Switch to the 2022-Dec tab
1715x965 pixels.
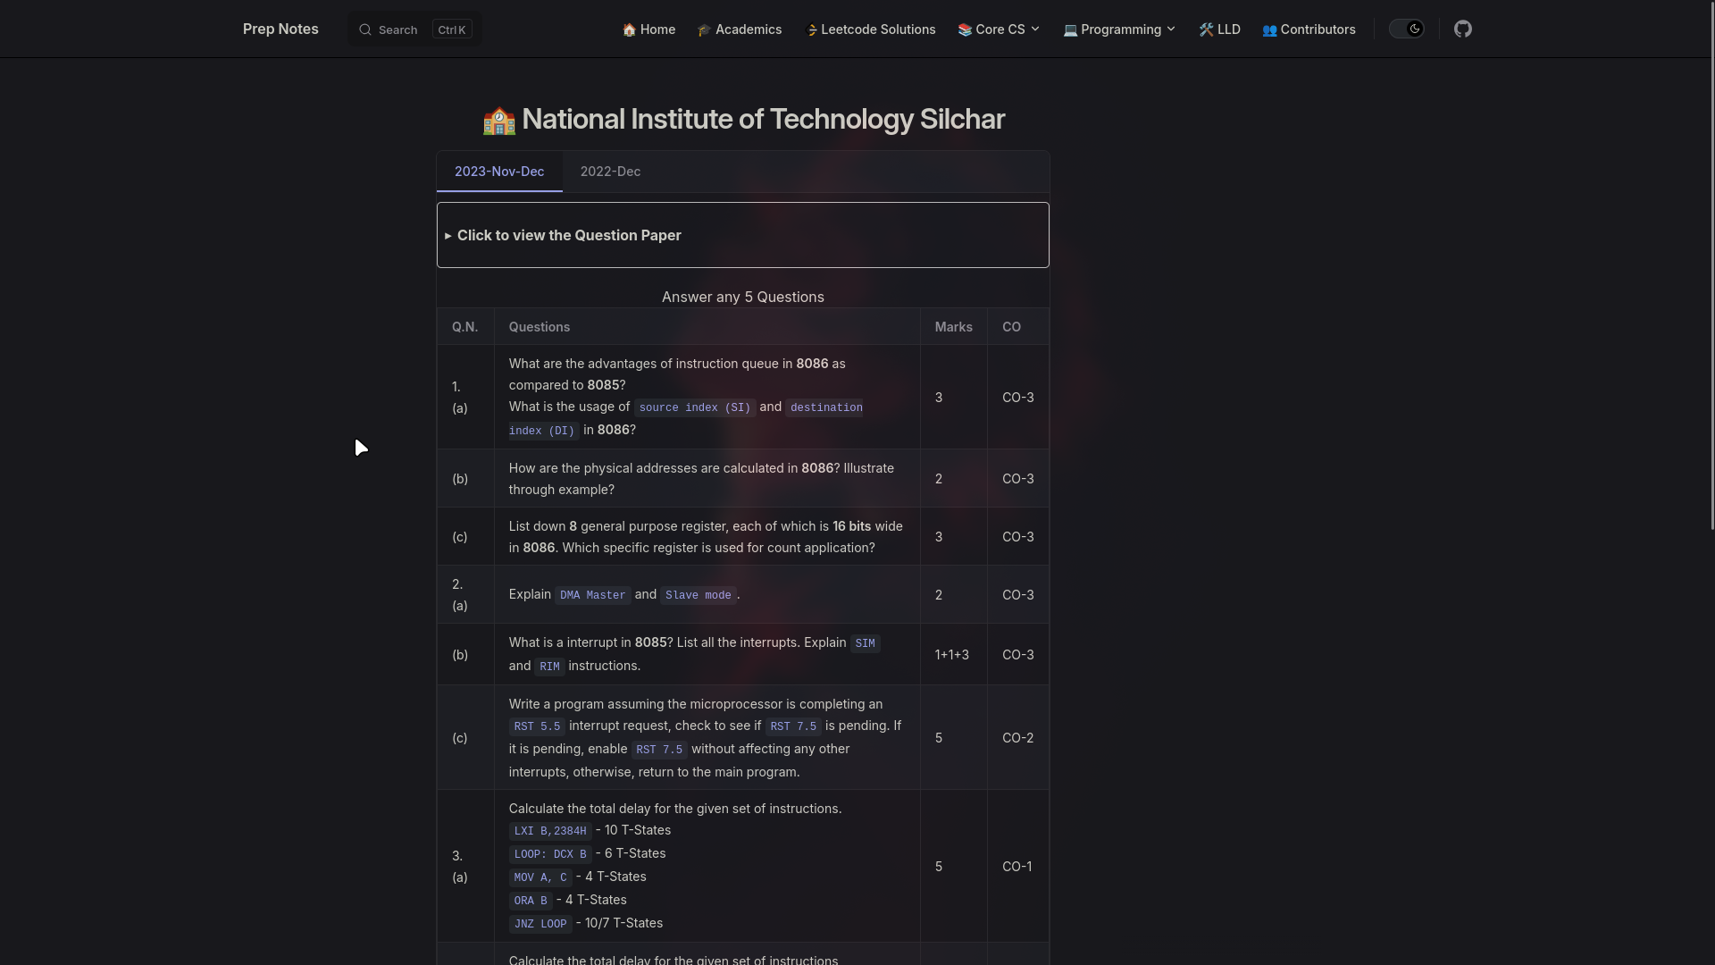click(610, 172)
